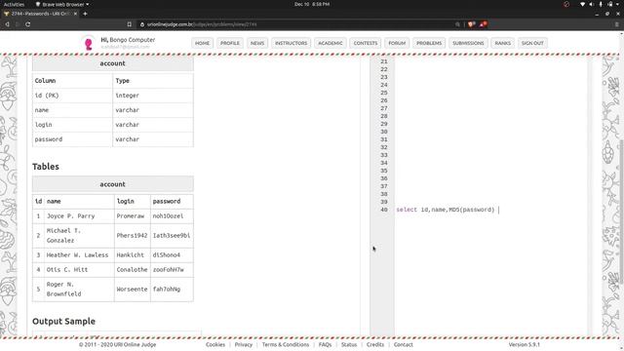Open the INSTRUCTORS nav item

[291, 43]
